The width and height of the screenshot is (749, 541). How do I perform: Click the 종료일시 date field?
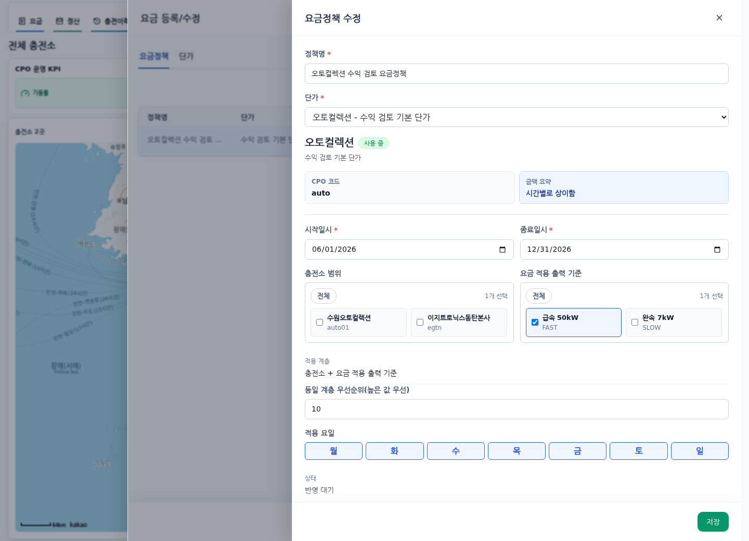pyautogui.click(x=624, y=249)
